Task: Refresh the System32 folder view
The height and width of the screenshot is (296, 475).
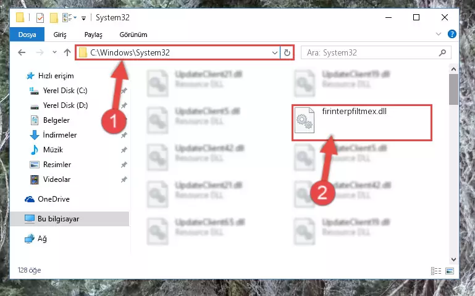Action: point(287,53)
